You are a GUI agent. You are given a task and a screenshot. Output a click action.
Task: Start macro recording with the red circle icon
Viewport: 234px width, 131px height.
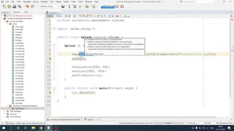click(x=117, y=16)
